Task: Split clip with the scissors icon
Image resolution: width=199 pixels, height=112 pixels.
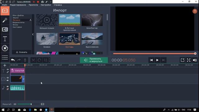Action: point(33,60)
